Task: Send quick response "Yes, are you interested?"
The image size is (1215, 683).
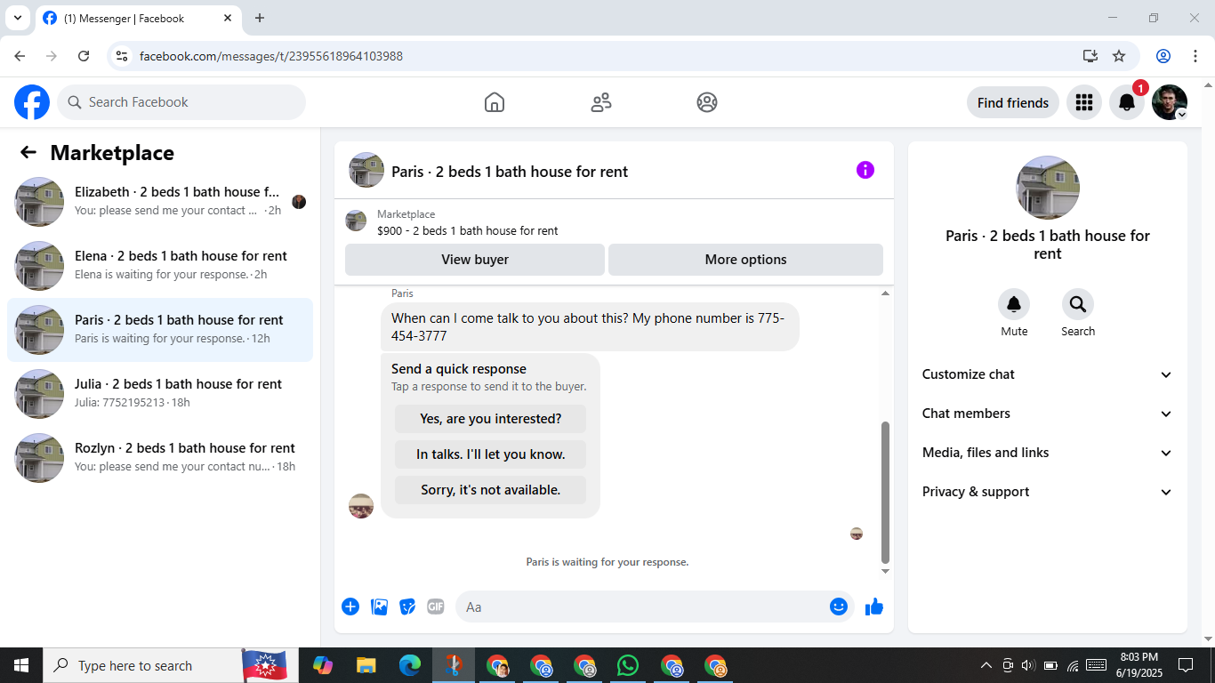Action: tap(490, 419)
